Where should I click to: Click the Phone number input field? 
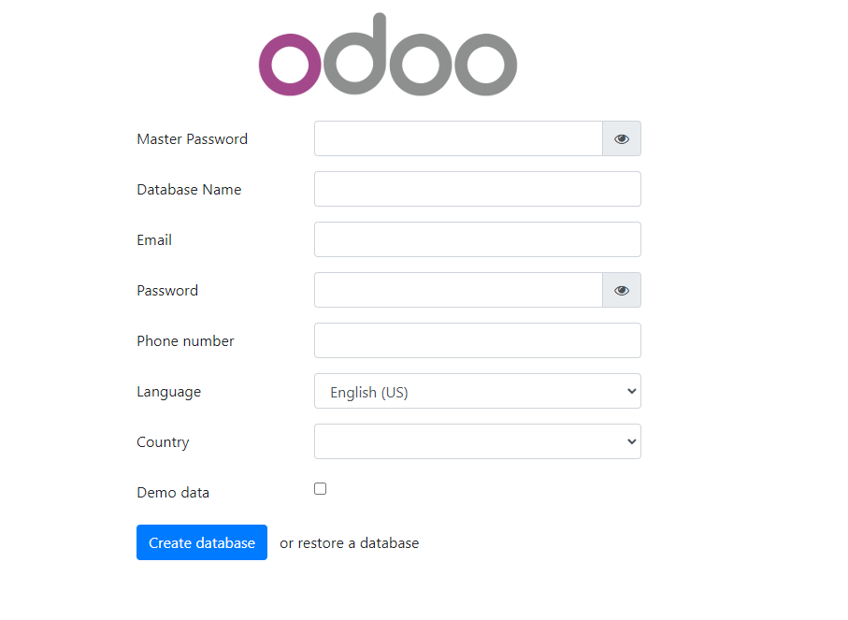[477, 340]
